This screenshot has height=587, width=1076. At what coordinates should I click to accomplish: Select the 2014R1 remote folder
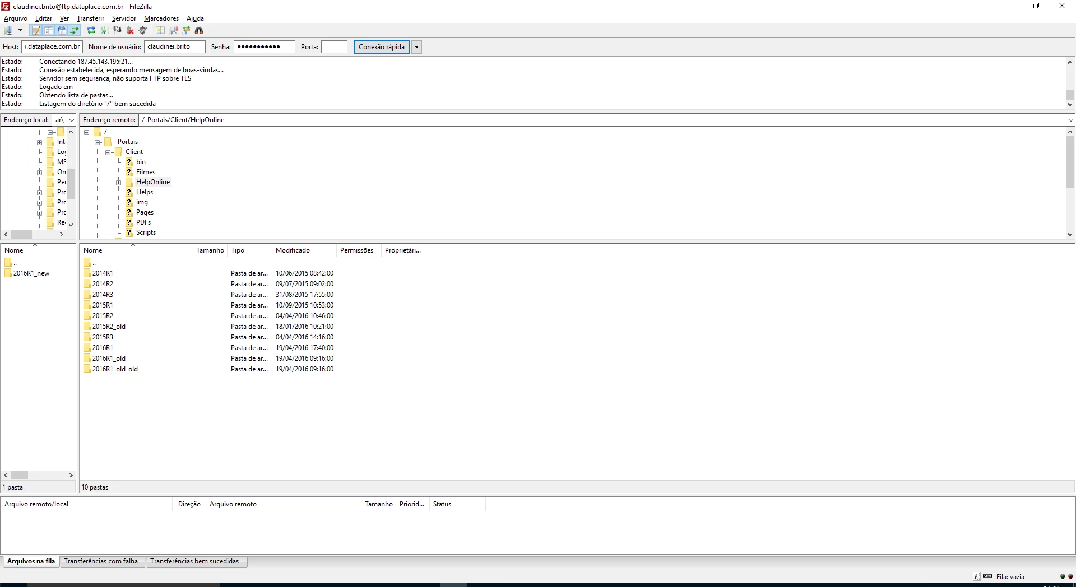click(x=103, y=273)
